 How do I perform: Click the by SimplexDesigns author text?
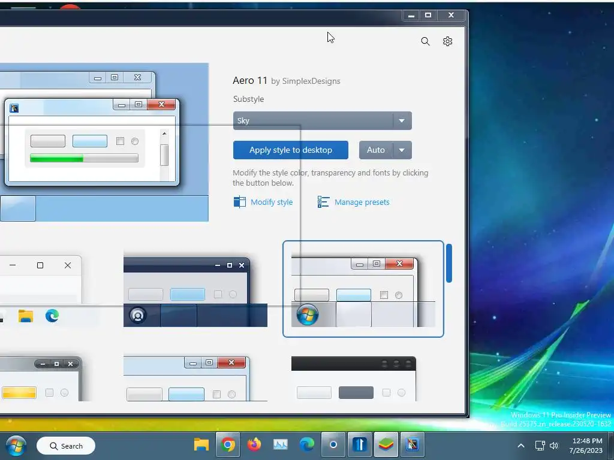pos(305,81)
